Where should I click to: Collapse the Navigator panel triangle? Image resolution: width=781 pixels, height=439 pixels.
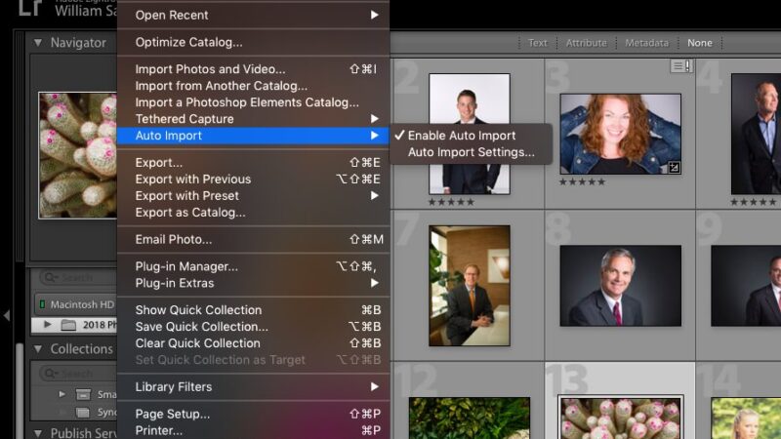pyautogui.click(x=38, y=43)
